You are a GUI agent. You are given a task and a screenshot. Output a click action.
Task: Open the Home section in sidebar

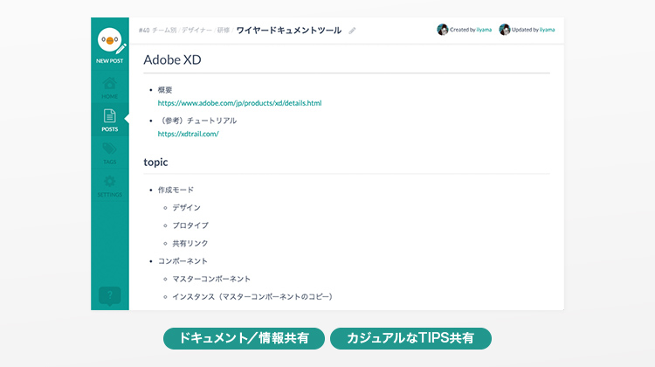click(x=110, y=87)
